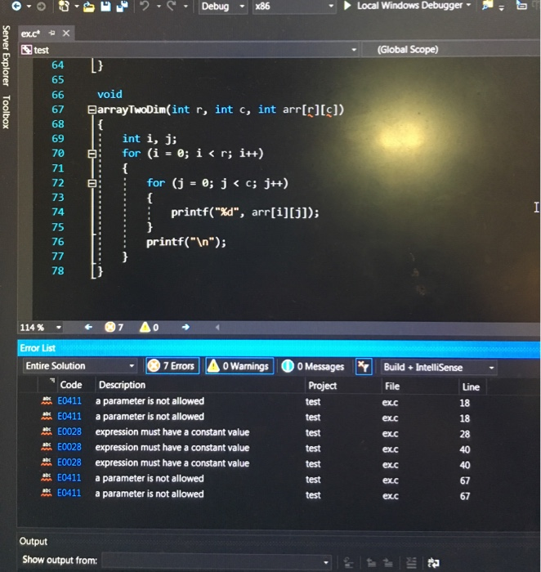Select the E0028 error row at line 40, first one
The image size is (541, 572).
click(x=255, y=448)
